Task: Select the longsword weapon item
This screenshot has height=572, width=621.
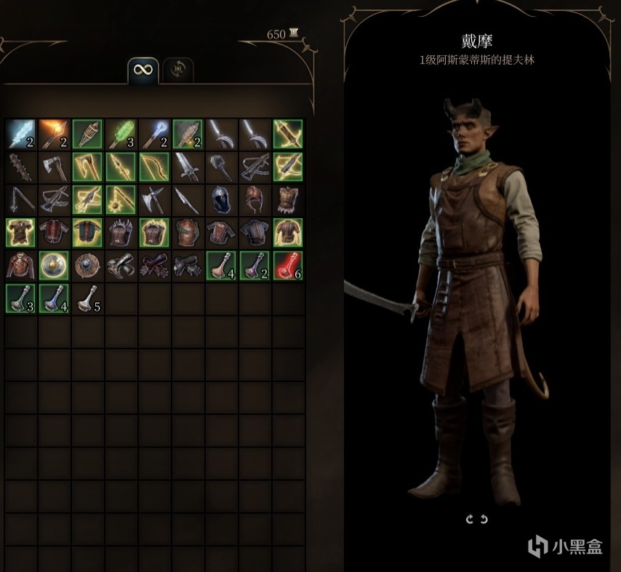Action: point(188,167)
